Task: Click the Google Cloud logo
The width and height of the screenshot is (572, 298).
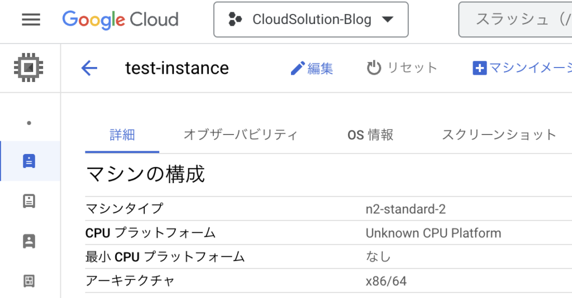Action: 121,20
